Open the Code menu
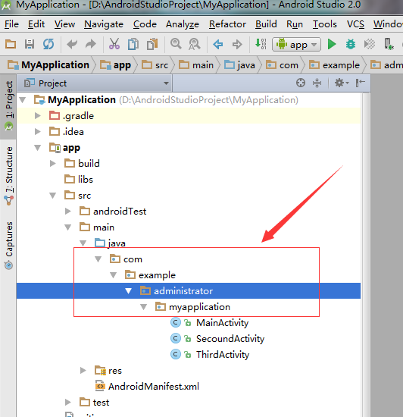403x417 pixels. [x=145, y=24]
